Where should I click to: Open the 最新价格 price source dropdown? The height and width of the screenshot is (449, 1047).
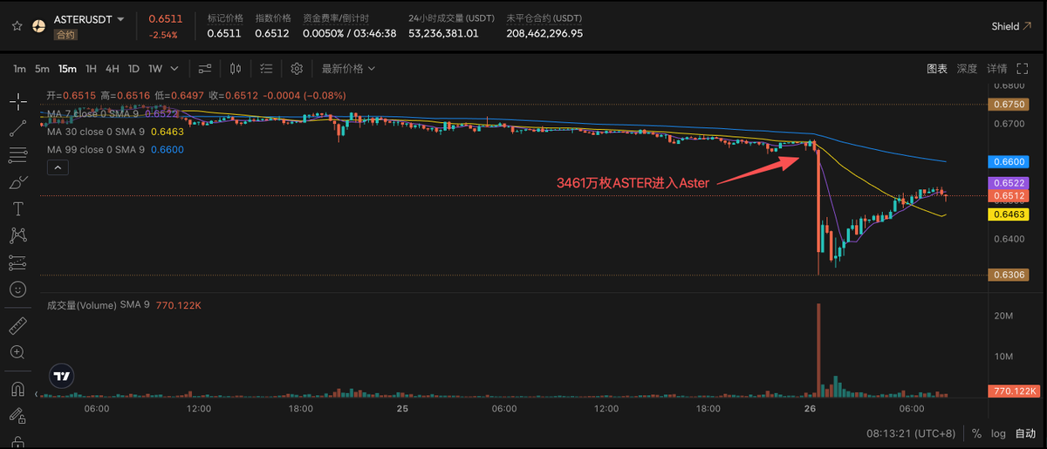[348, 68]
